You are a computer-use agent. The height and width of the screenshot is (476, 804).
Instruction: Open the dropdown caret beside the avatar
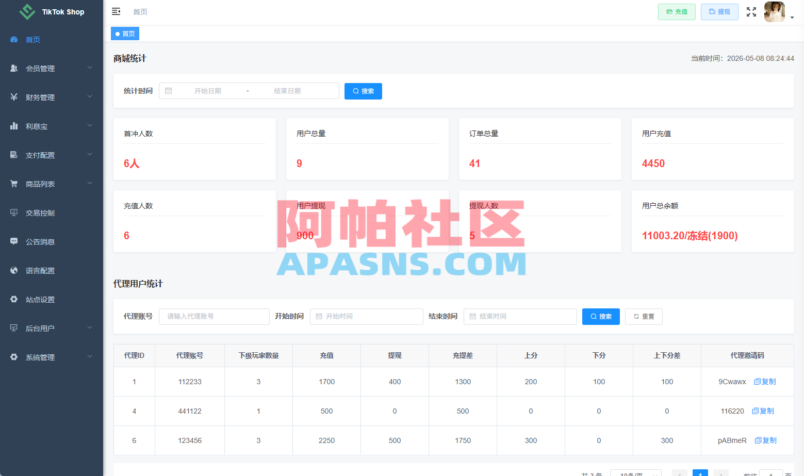point(792,18)
